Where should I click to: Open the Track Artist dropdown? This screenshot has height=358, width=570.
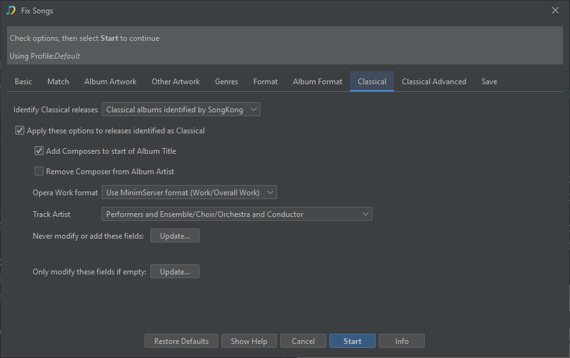(x=237, y=214)
